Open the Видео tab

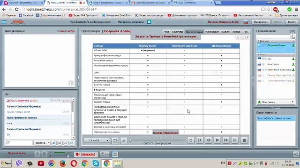[x=225, y=32]
